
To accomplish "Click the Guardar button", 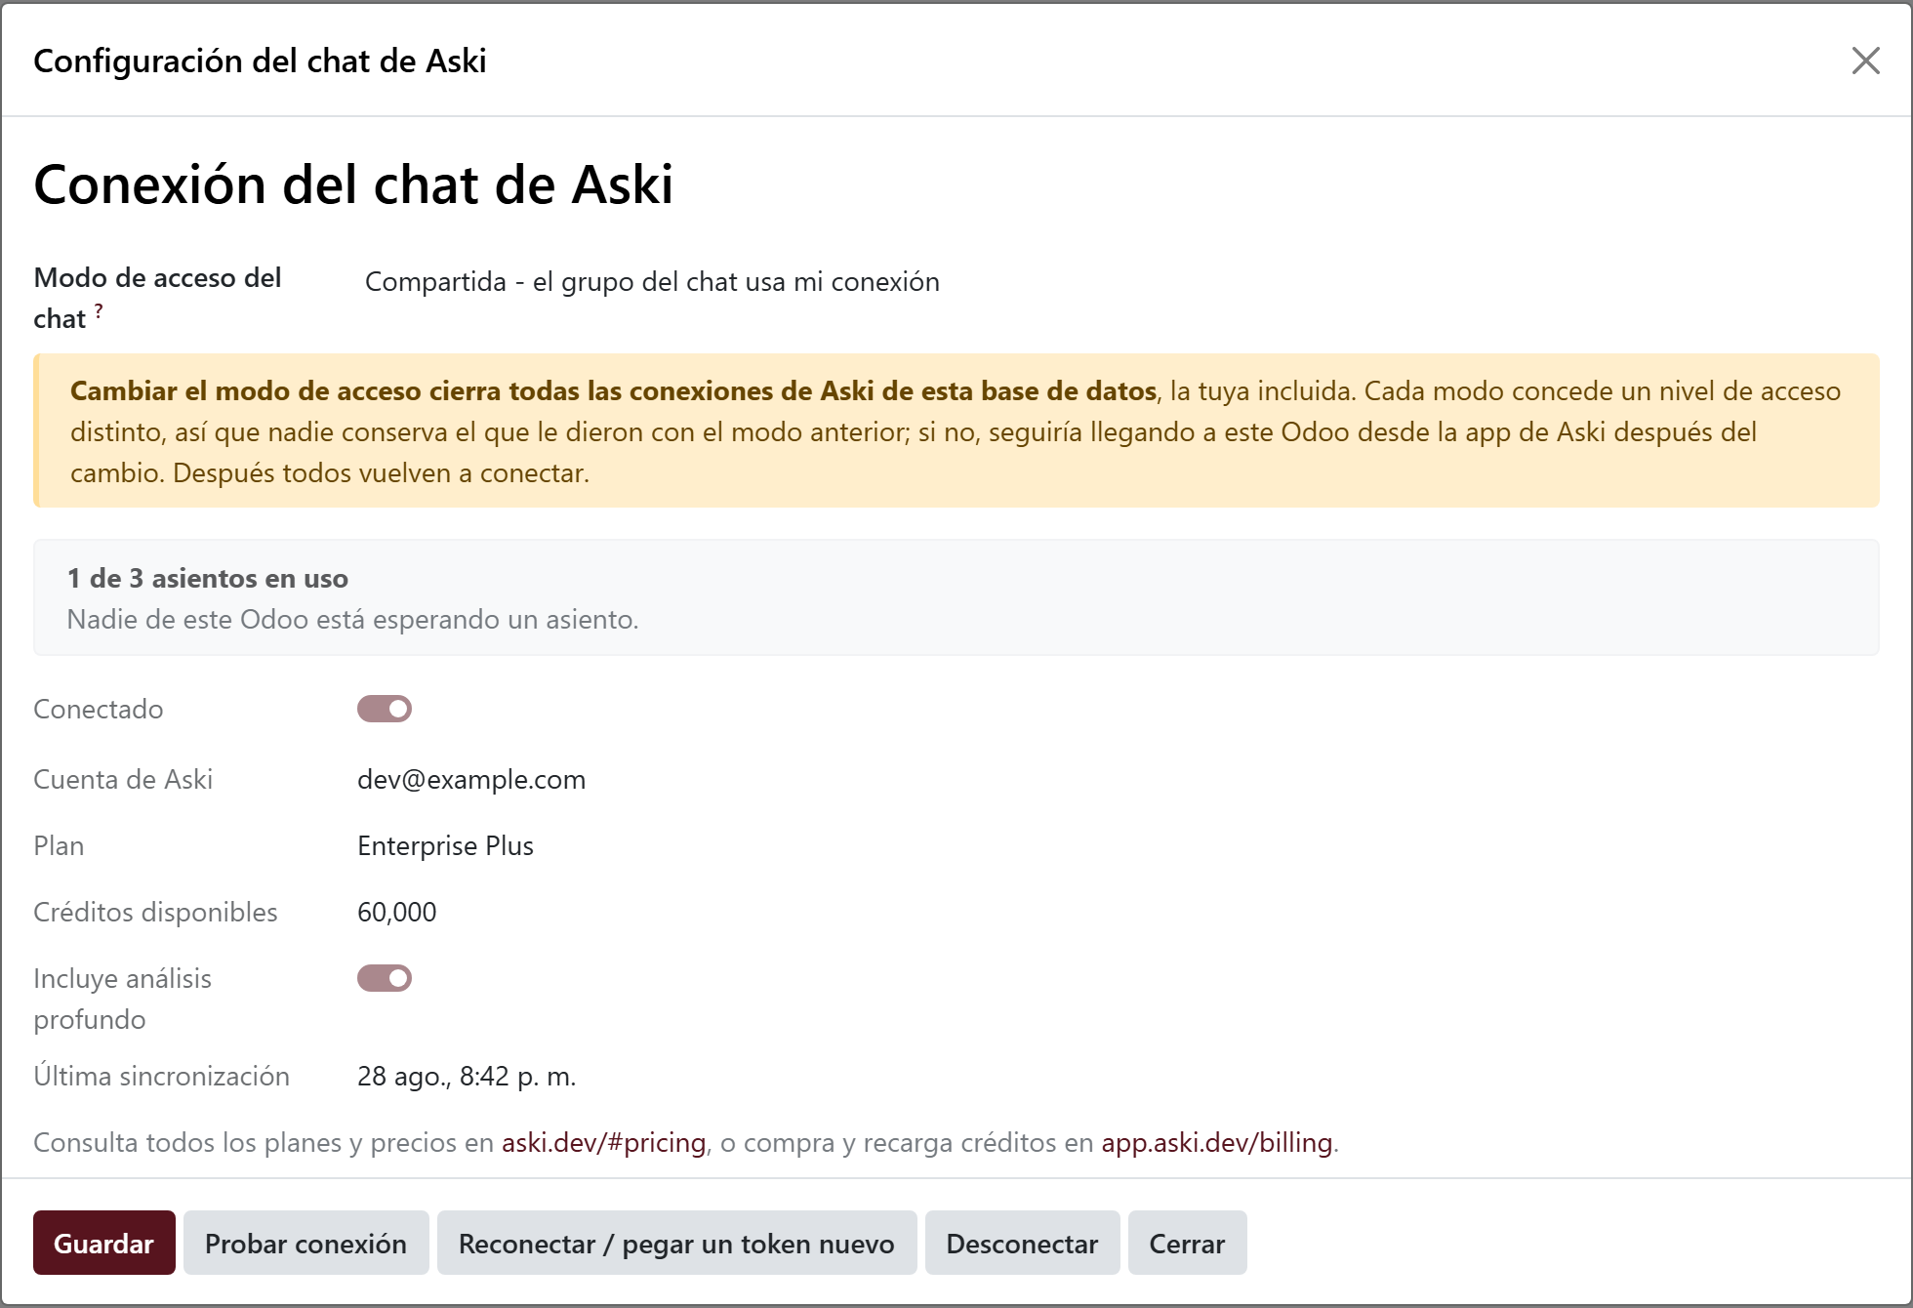I will (x=104, y=1243).
